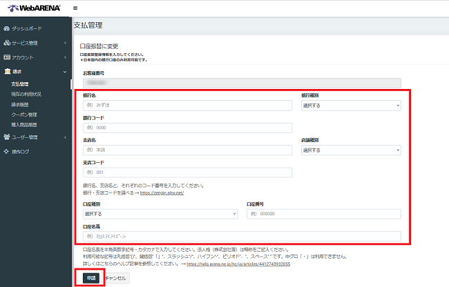Go to 購入商品履歴 in sidebar
The width and height of the screenshot is (449, 287).
click(24, 124)
